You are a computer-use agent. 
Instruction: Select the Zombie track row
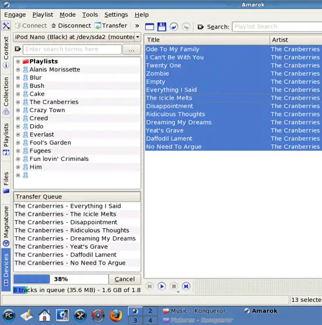pyautogui.click(x=234, y=73)
